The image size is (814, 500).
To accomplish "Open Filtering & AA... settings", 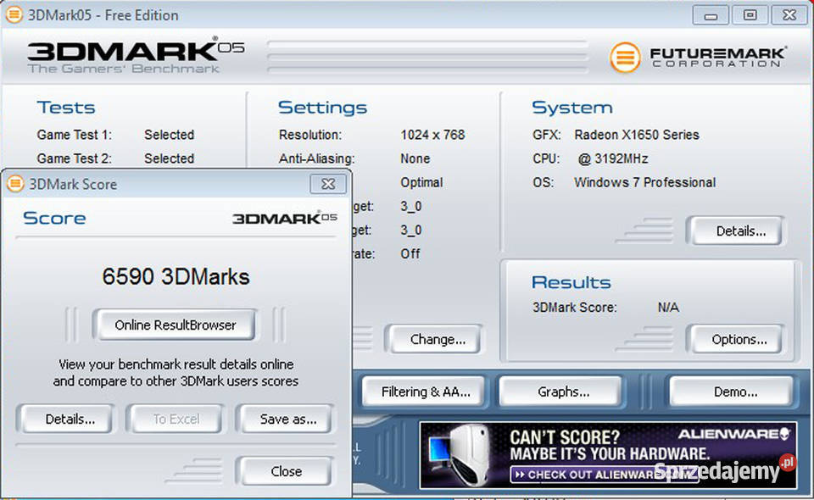I will 426,392.
